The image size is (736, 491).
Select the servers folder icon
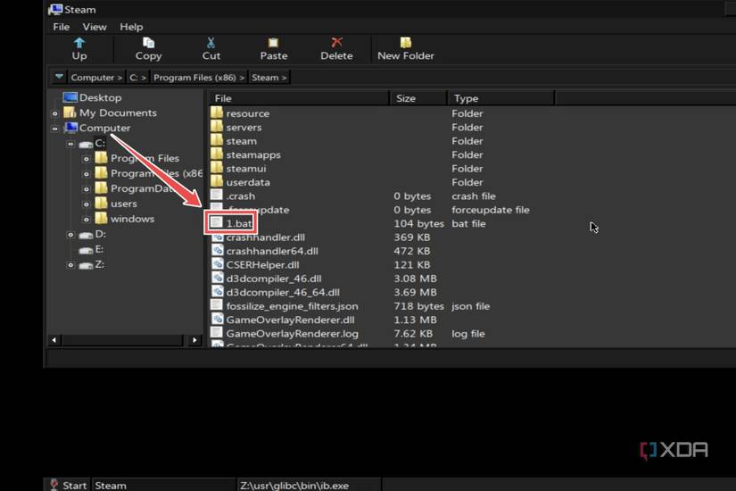(x=217, y=127)
